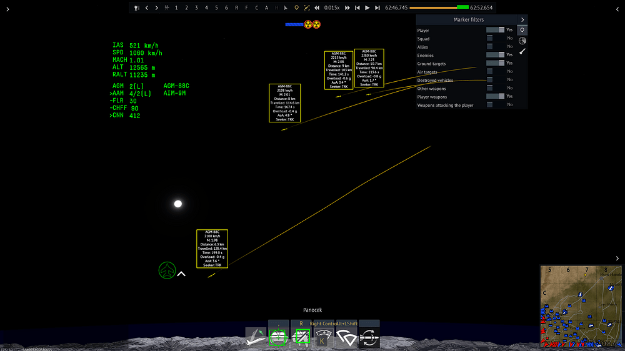Screen dimensions: 625x351
Task: Expand the top-right corner chevron
Action: (x=617, y=9)
